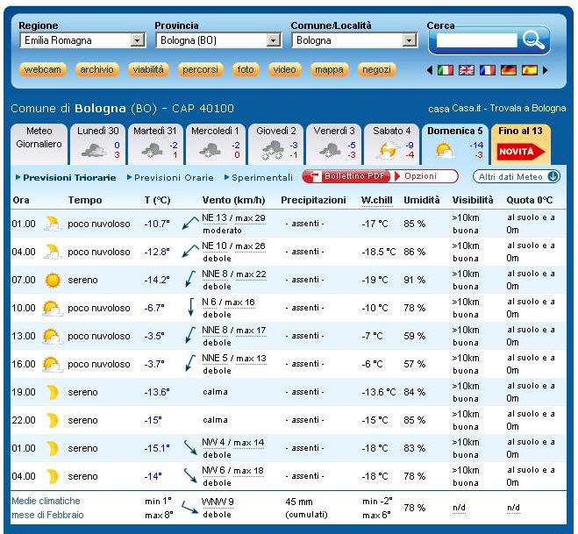Switch to the German flag language
Screen dimensions: 578x534
pyautogui.click(x=509, y=70)
